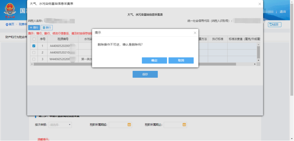The height and width of the screenshot is (141, 294).
Task: Click the 税款所属期起 date field
Action: [120, 125]
